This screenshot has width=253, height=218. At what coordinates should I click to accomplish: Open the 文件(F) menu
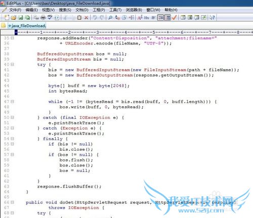(x=15, y=10)
